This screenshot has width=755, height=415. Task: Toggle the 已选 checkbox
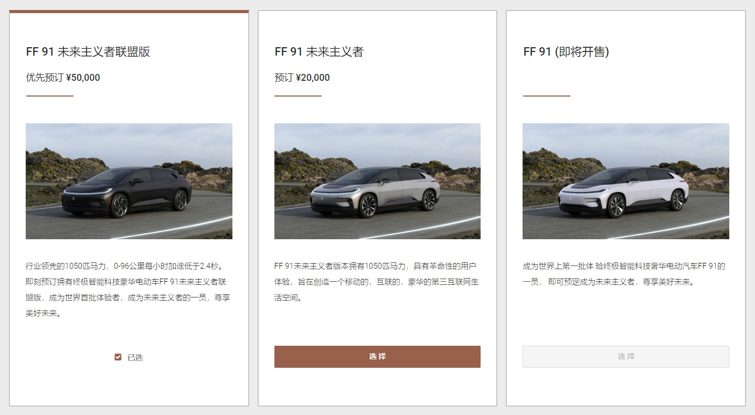coord(118,357)
